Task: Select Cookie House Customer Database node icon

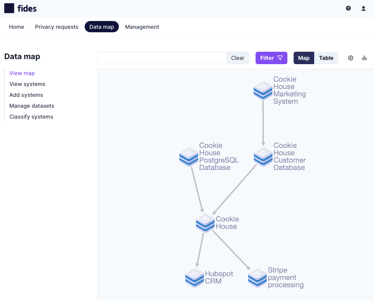Action: coord(263,157)
